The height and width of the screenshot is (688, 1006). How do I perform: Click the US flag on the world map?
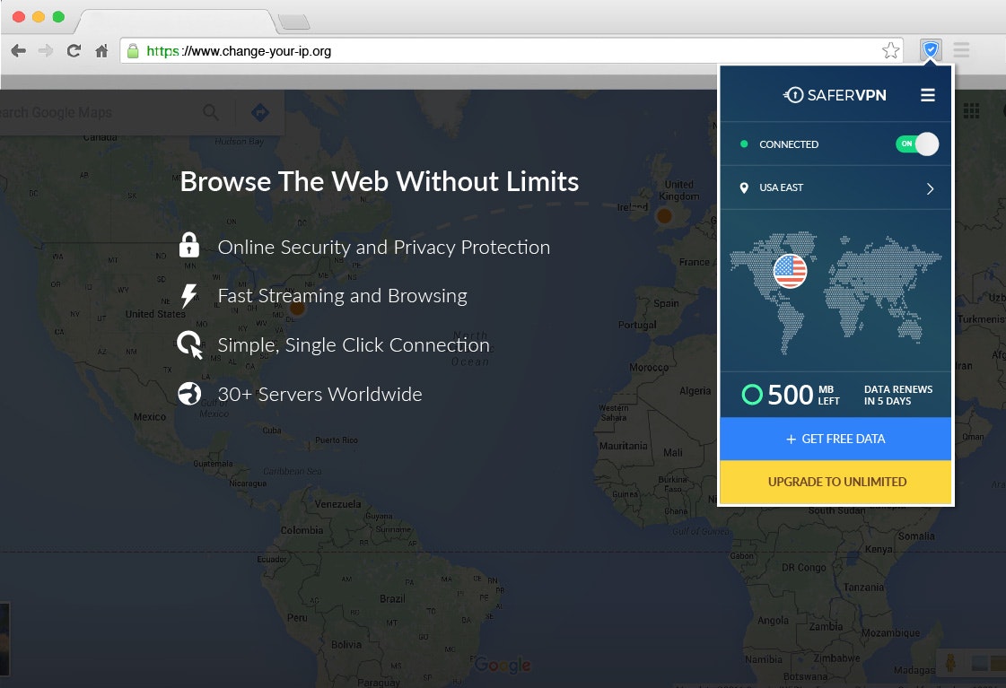click(790, 271)
